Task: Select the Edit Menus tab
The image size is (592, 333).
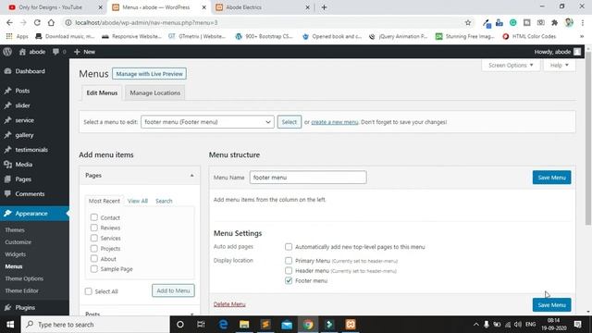Action: 102,92
